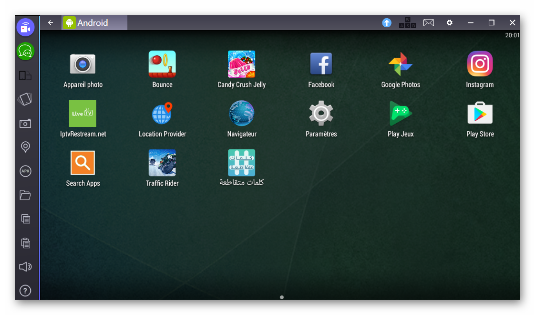Screen dimensions: 535x315
Task: Open the IptvRestream.net Live TV app
Action: (x=83, y=114)
